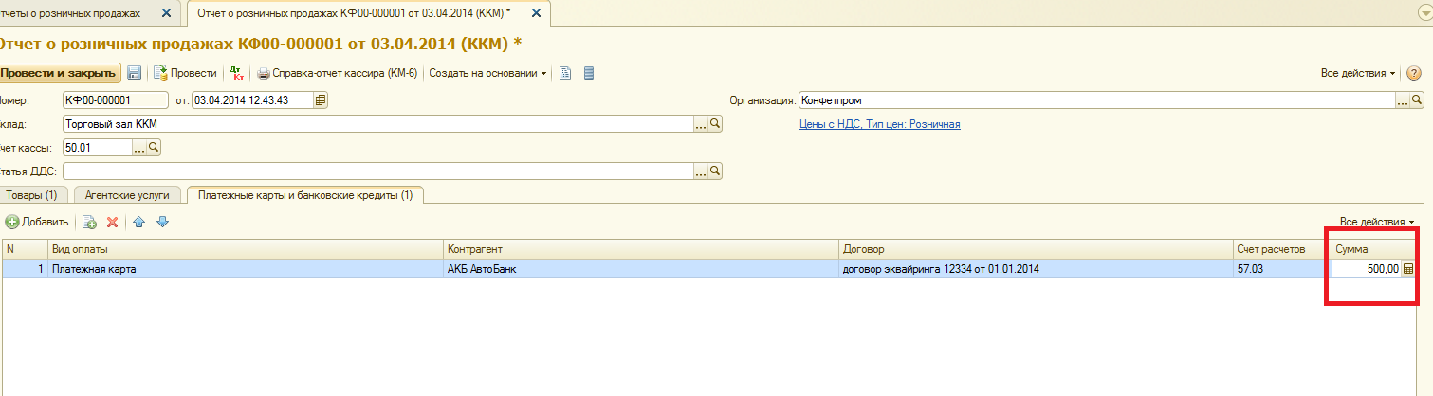
Task: Open the selection list for 'Статья ДДС' (… button)
Action: click(x=701, y=171)
